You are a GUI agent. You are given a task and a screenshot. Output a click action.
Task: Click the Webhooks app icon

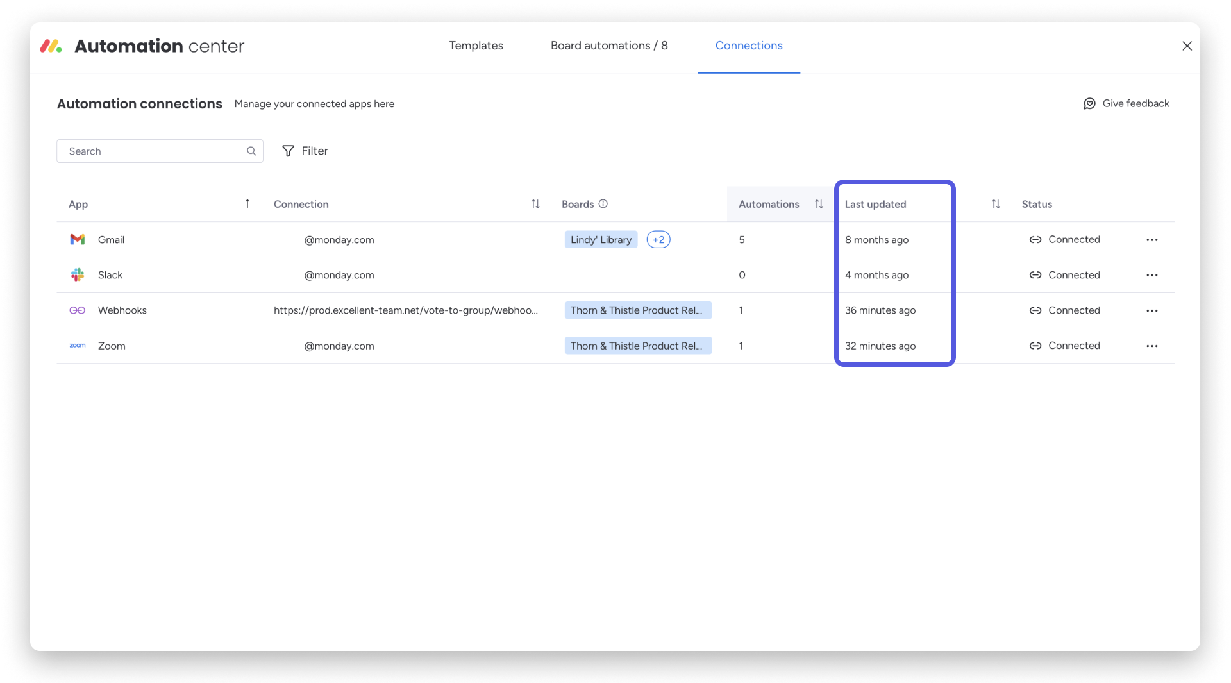click(77, 310)
